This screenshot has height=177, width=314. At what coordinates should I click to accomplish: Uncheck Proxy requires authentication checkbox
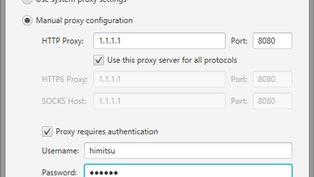(47, 132)
